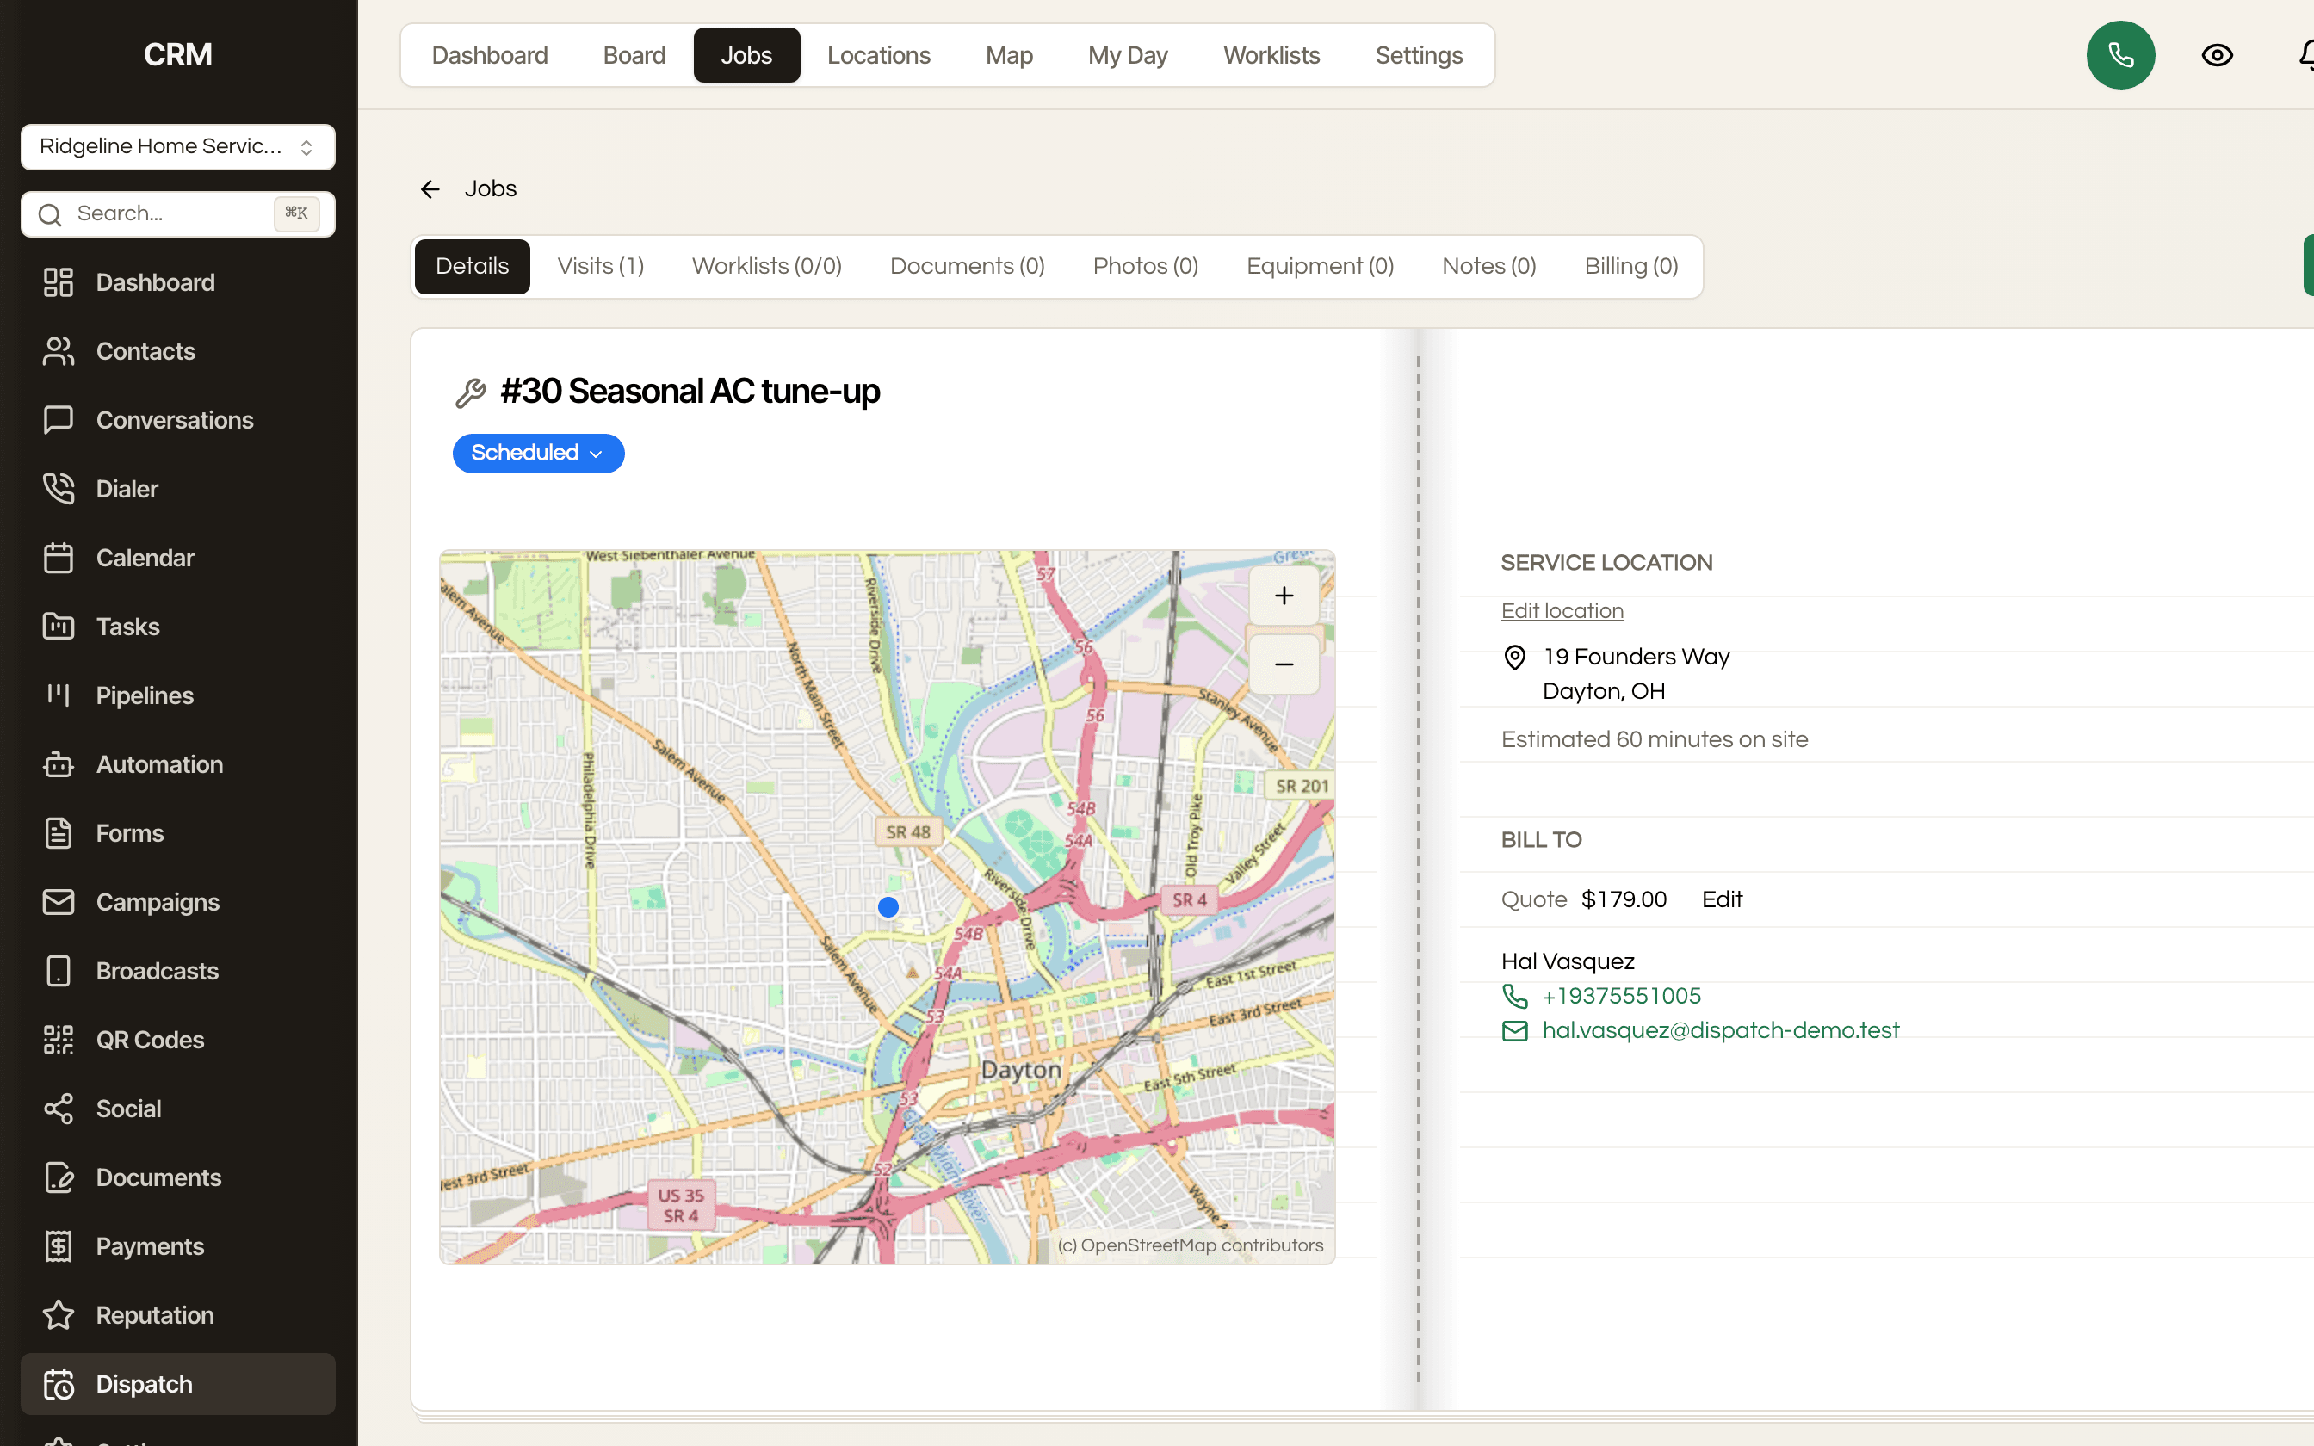The height and width of the screenshot is (1446, 2314).
Task: Toggle the eye visibility icon in header
Action: 2217,55
